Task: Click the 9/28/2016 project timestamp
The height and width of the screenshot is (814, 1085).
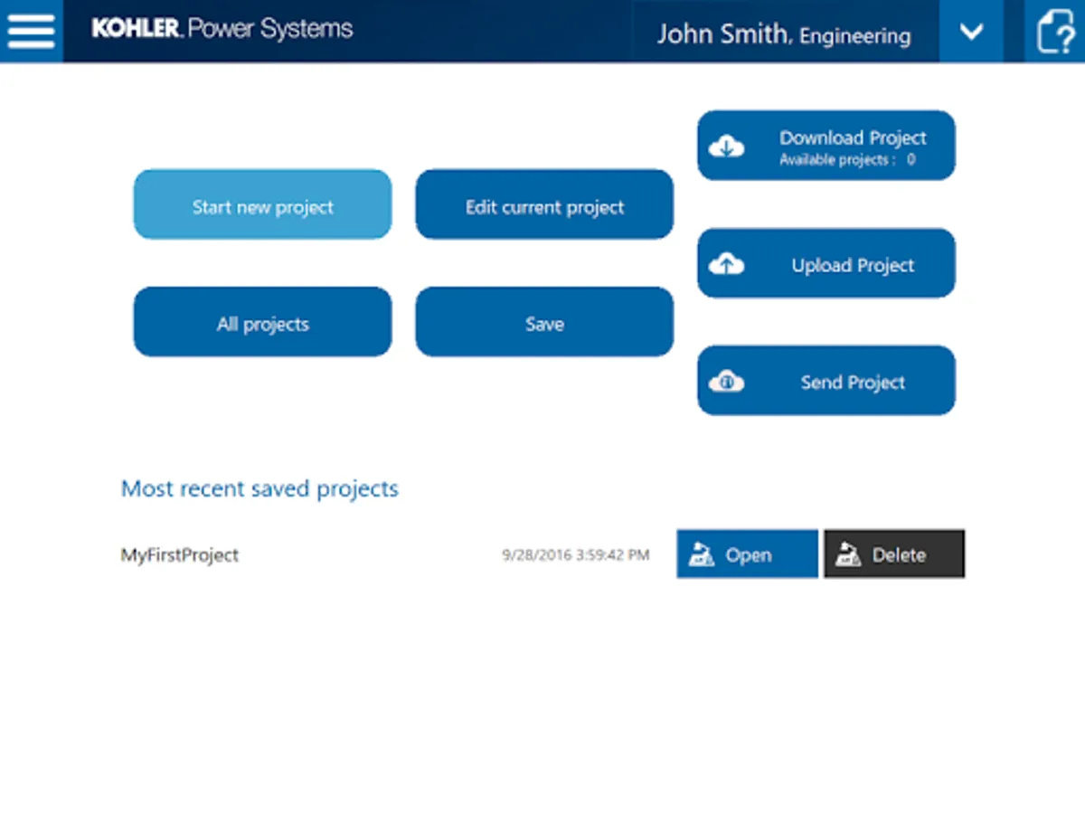Action: pos(575,555)
